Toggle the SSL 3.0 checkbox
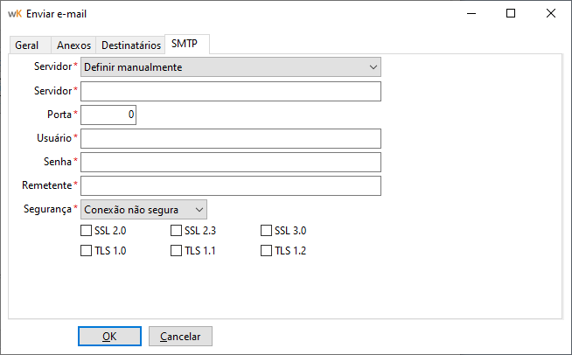Screen dimensions: 572x355 [267, 232]
